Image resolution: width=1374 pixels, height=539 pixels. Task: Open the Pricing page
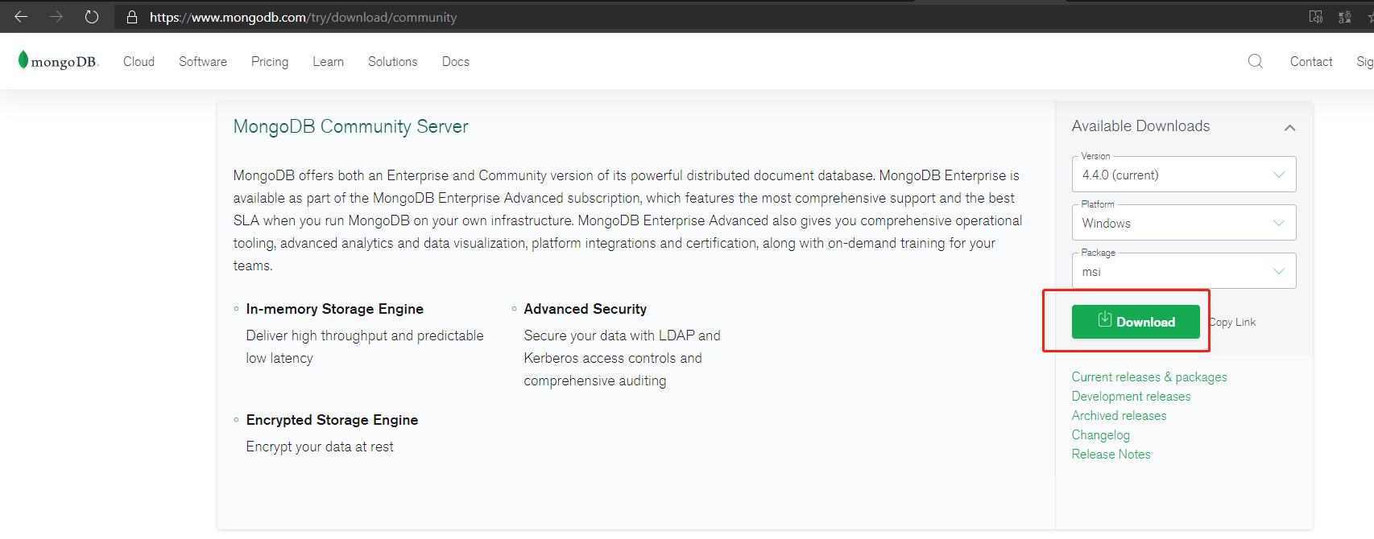(x=270, y=62)
